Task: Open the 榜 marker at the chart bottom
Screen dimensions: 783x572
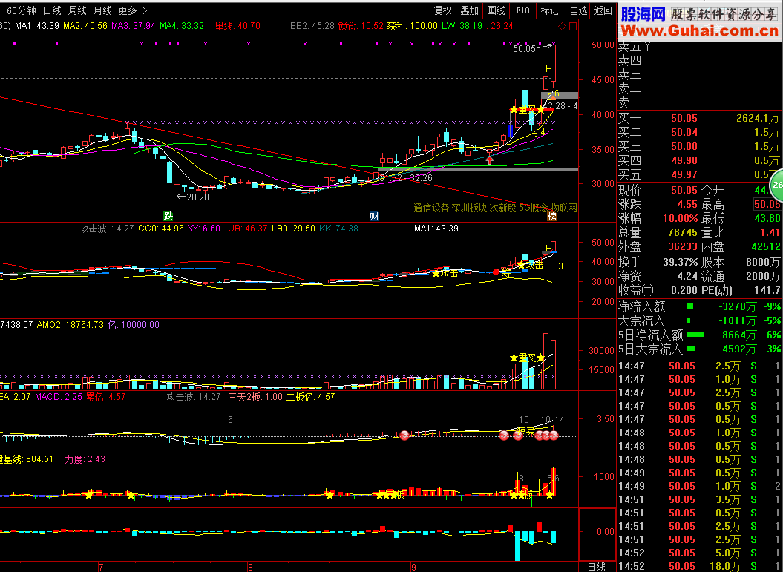Action: pos(551,216)
